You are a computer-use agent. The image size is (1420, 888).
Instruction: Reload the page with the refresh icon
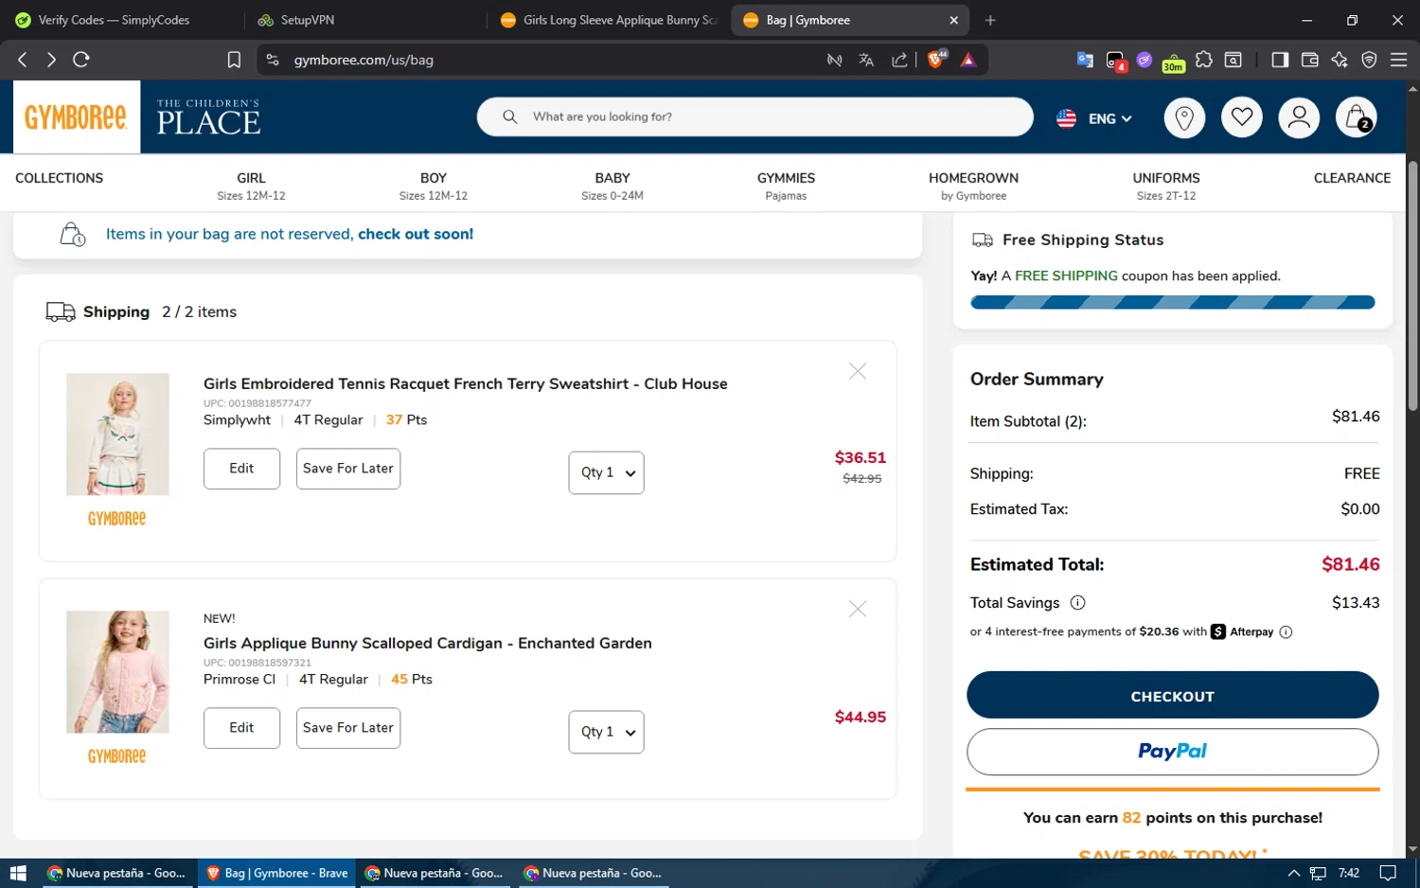coord(81,60)
